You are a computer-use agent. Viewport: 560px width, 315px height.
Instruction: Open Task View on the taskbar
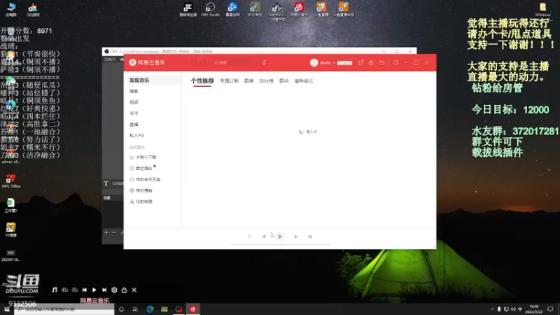[135, 309]
